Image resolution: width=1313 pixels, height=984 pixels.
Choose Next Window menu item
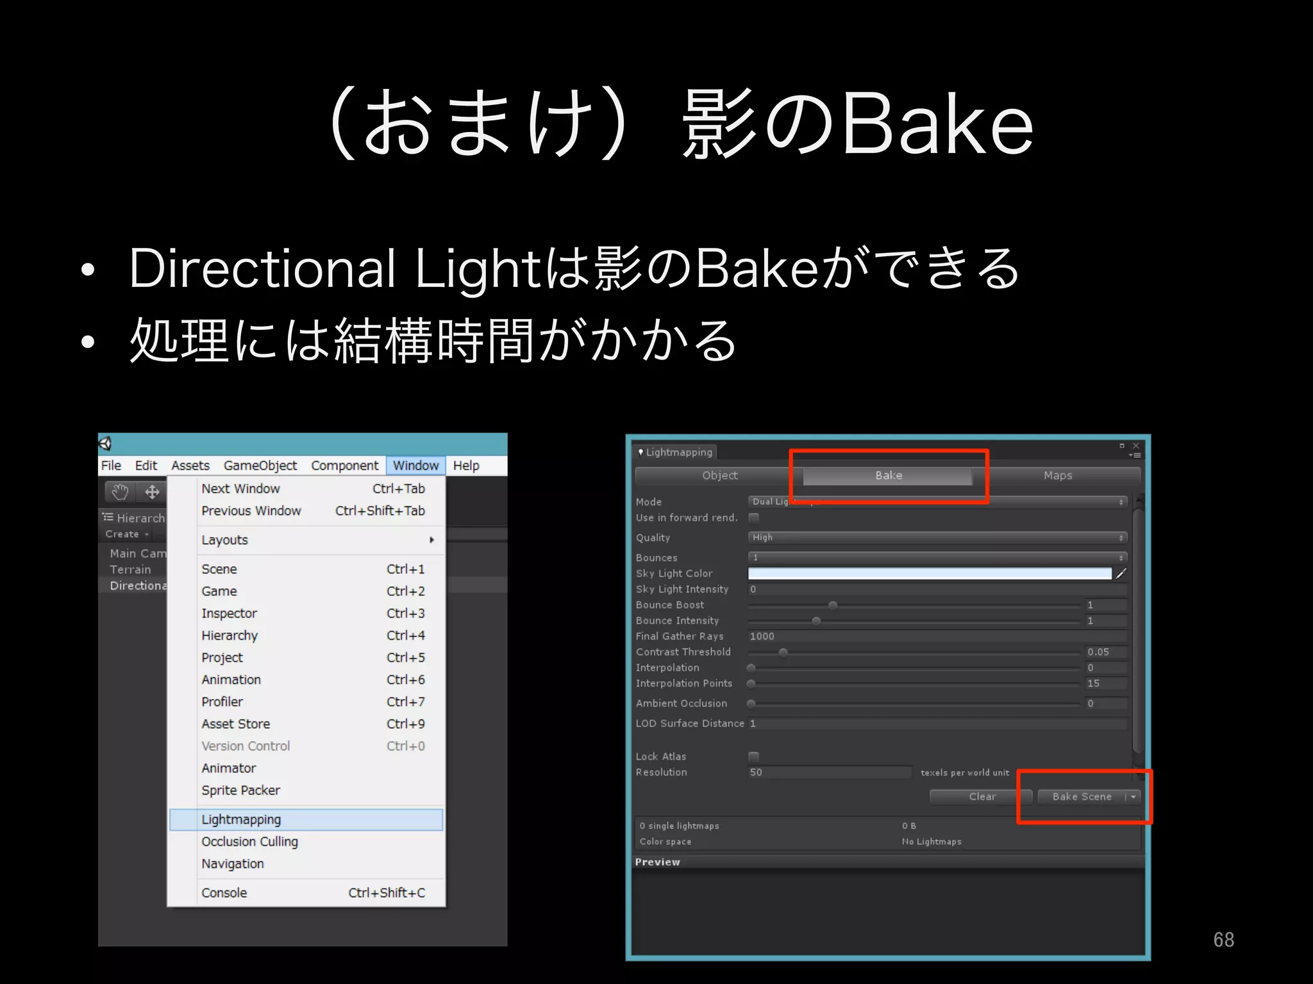point(306,489)
